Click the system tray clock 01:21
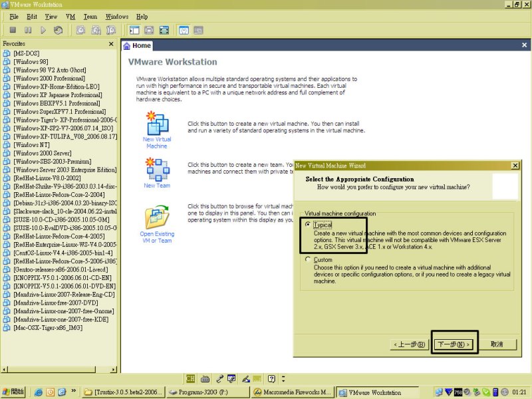Screen dimensions: 532x399 click(x=519, y=392)
